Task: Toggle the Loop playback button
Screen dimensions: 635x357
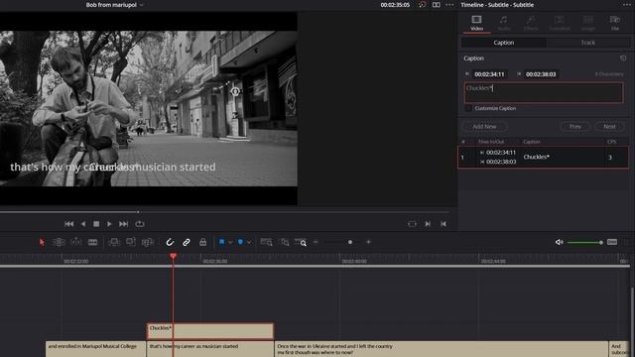Action: point(140,224)
